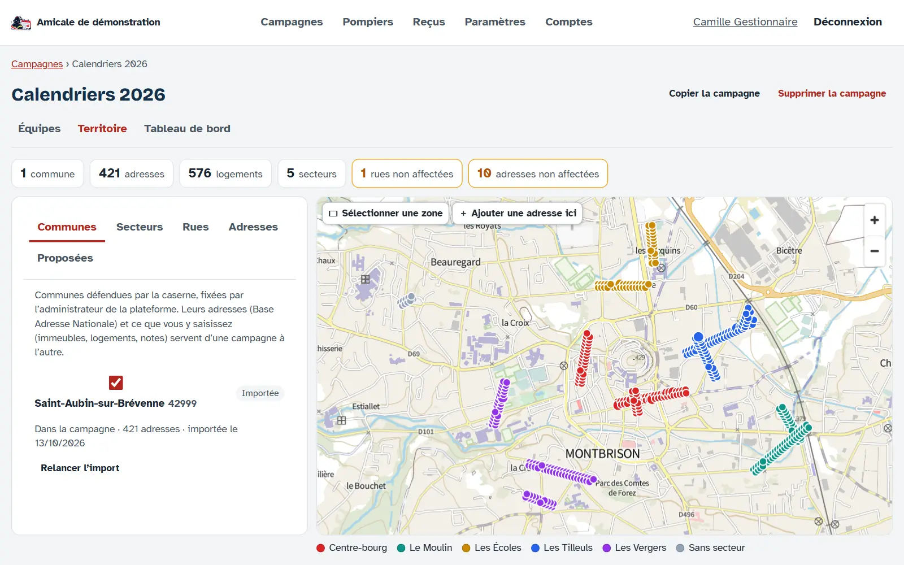Click the 5 secteurs stat card
Image resolution: width=904 pixels, height=565 pixels.
311,173
